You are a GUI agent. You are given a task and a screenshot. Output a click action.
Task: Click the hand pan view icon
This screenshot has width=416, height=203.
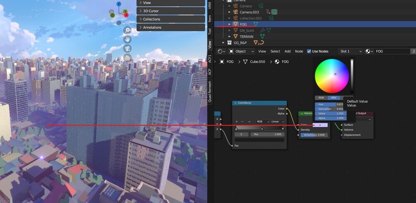tap(127, 39)
